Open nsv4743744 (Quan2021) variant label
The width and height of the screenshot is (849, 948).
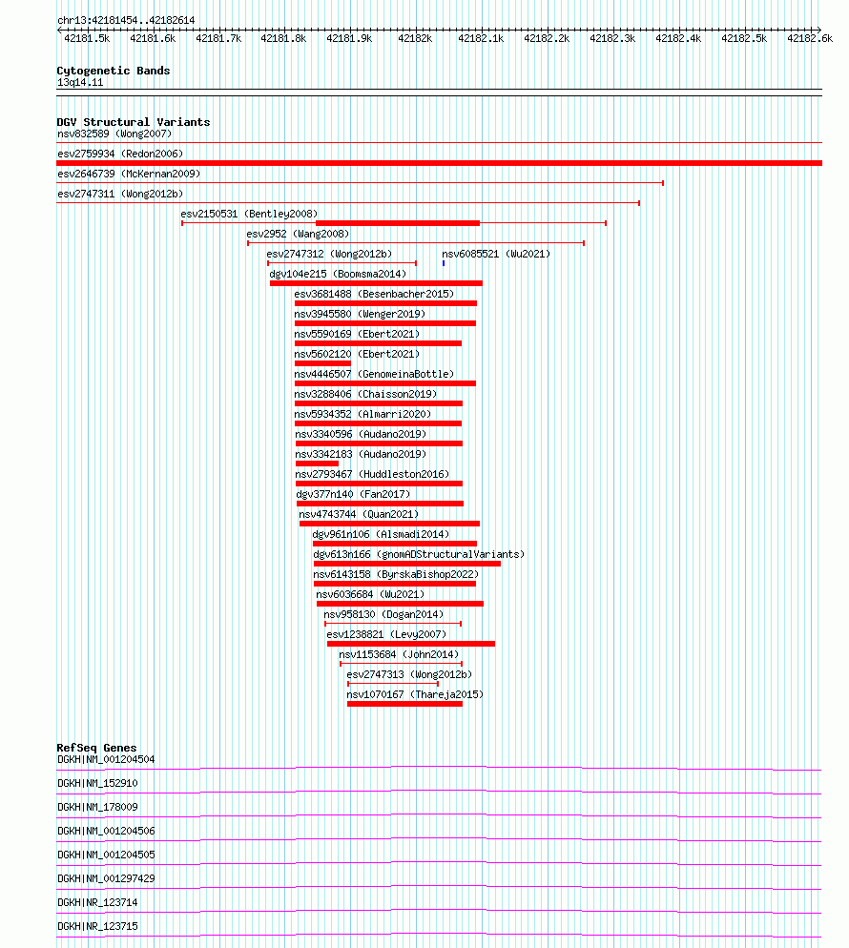359,514
